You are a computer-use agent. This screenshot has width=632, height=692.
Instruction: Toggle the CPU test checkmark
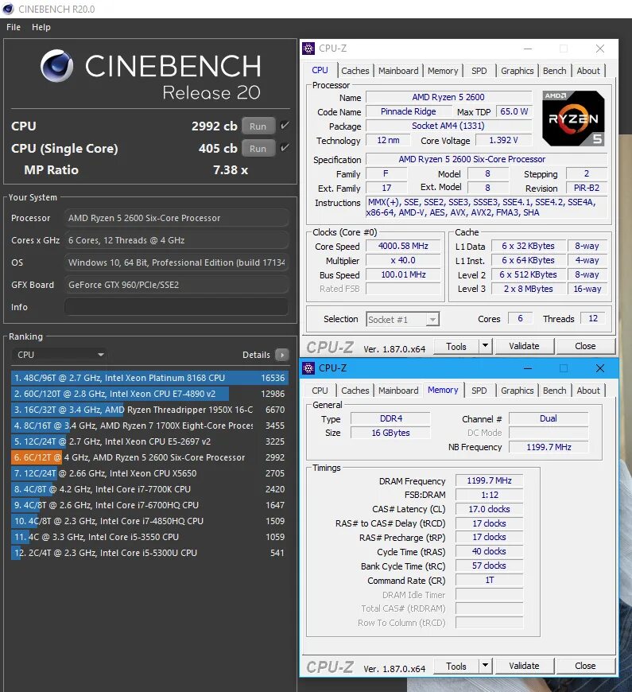[x=285, y=126]
